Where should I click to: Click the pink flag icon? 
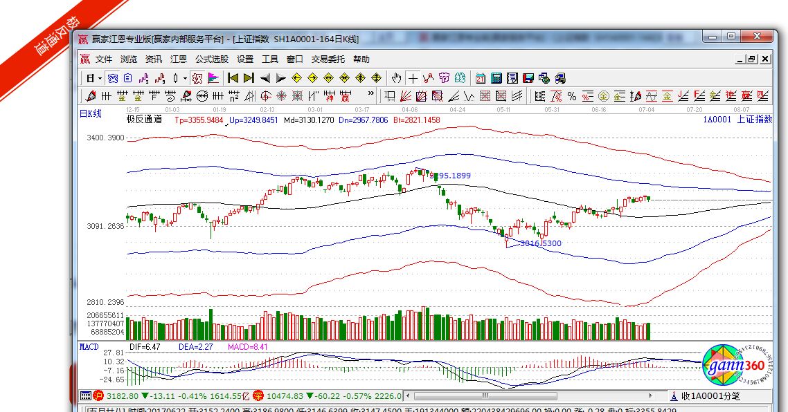(213, 78)
